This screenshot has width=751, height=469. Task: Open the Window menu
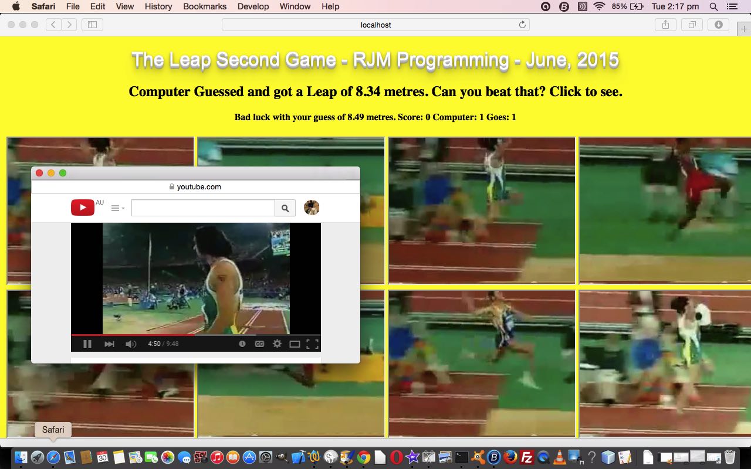295,6
